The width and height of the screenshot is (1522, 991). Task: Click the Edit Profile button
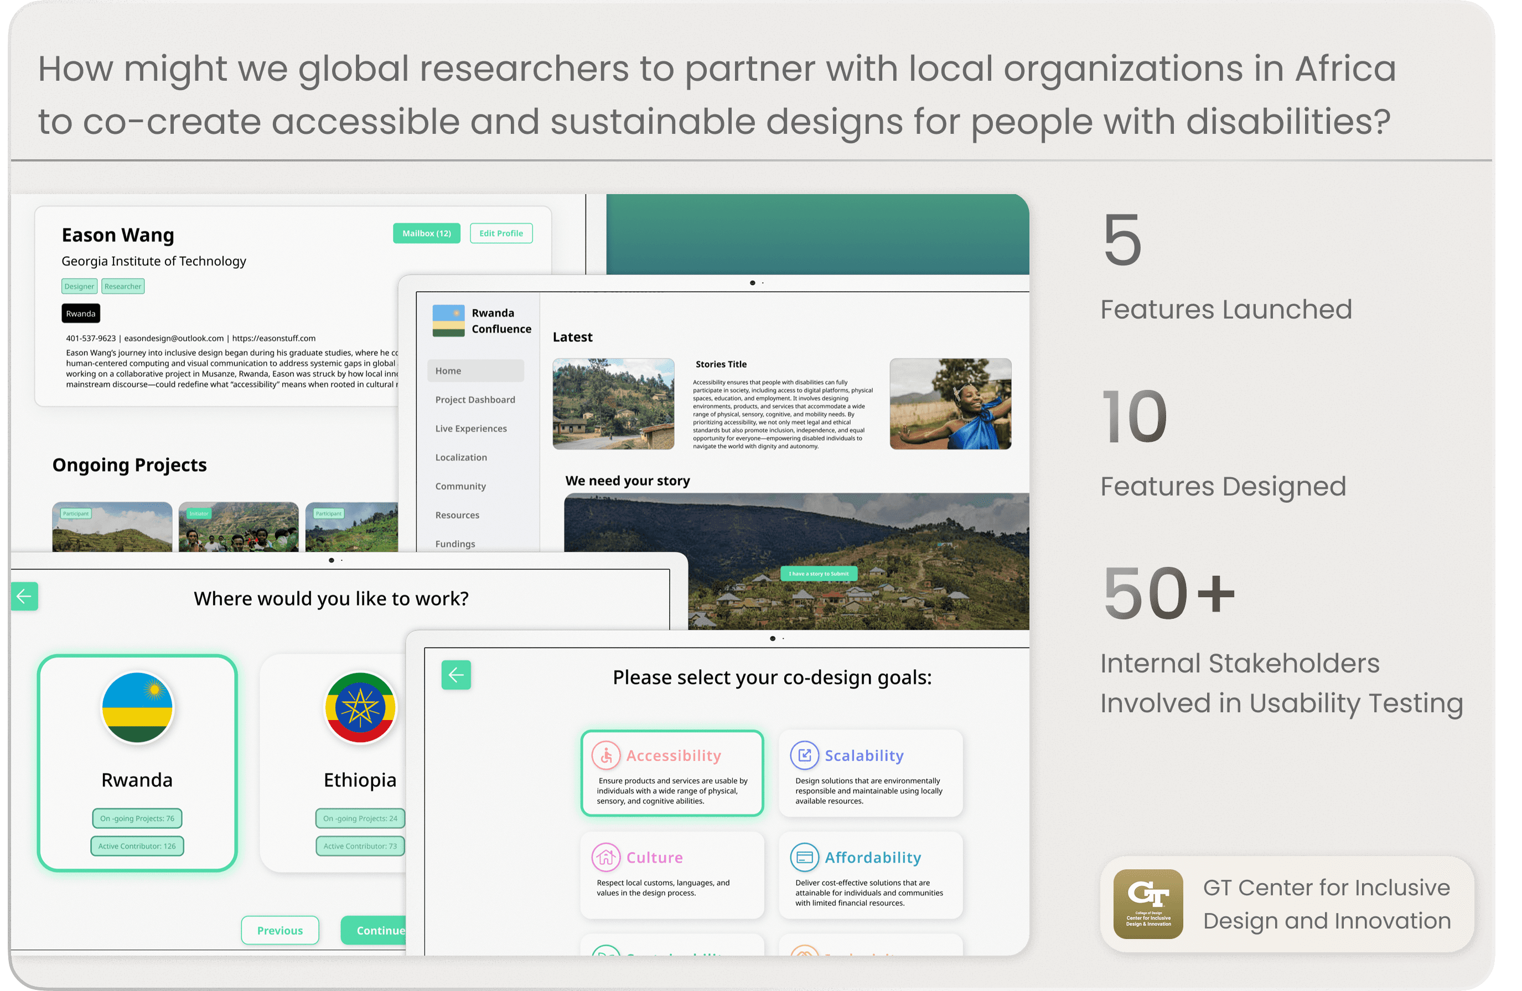(x=501, y=233)
